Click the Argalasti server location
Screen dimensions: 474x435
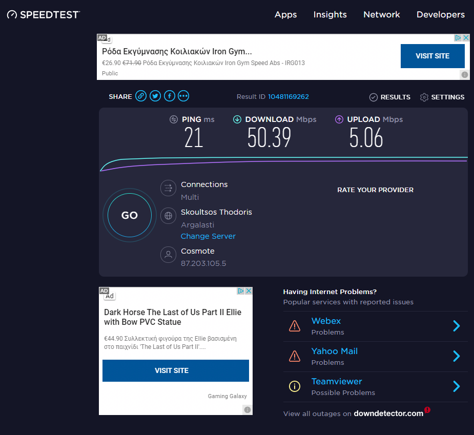point(197,225)
